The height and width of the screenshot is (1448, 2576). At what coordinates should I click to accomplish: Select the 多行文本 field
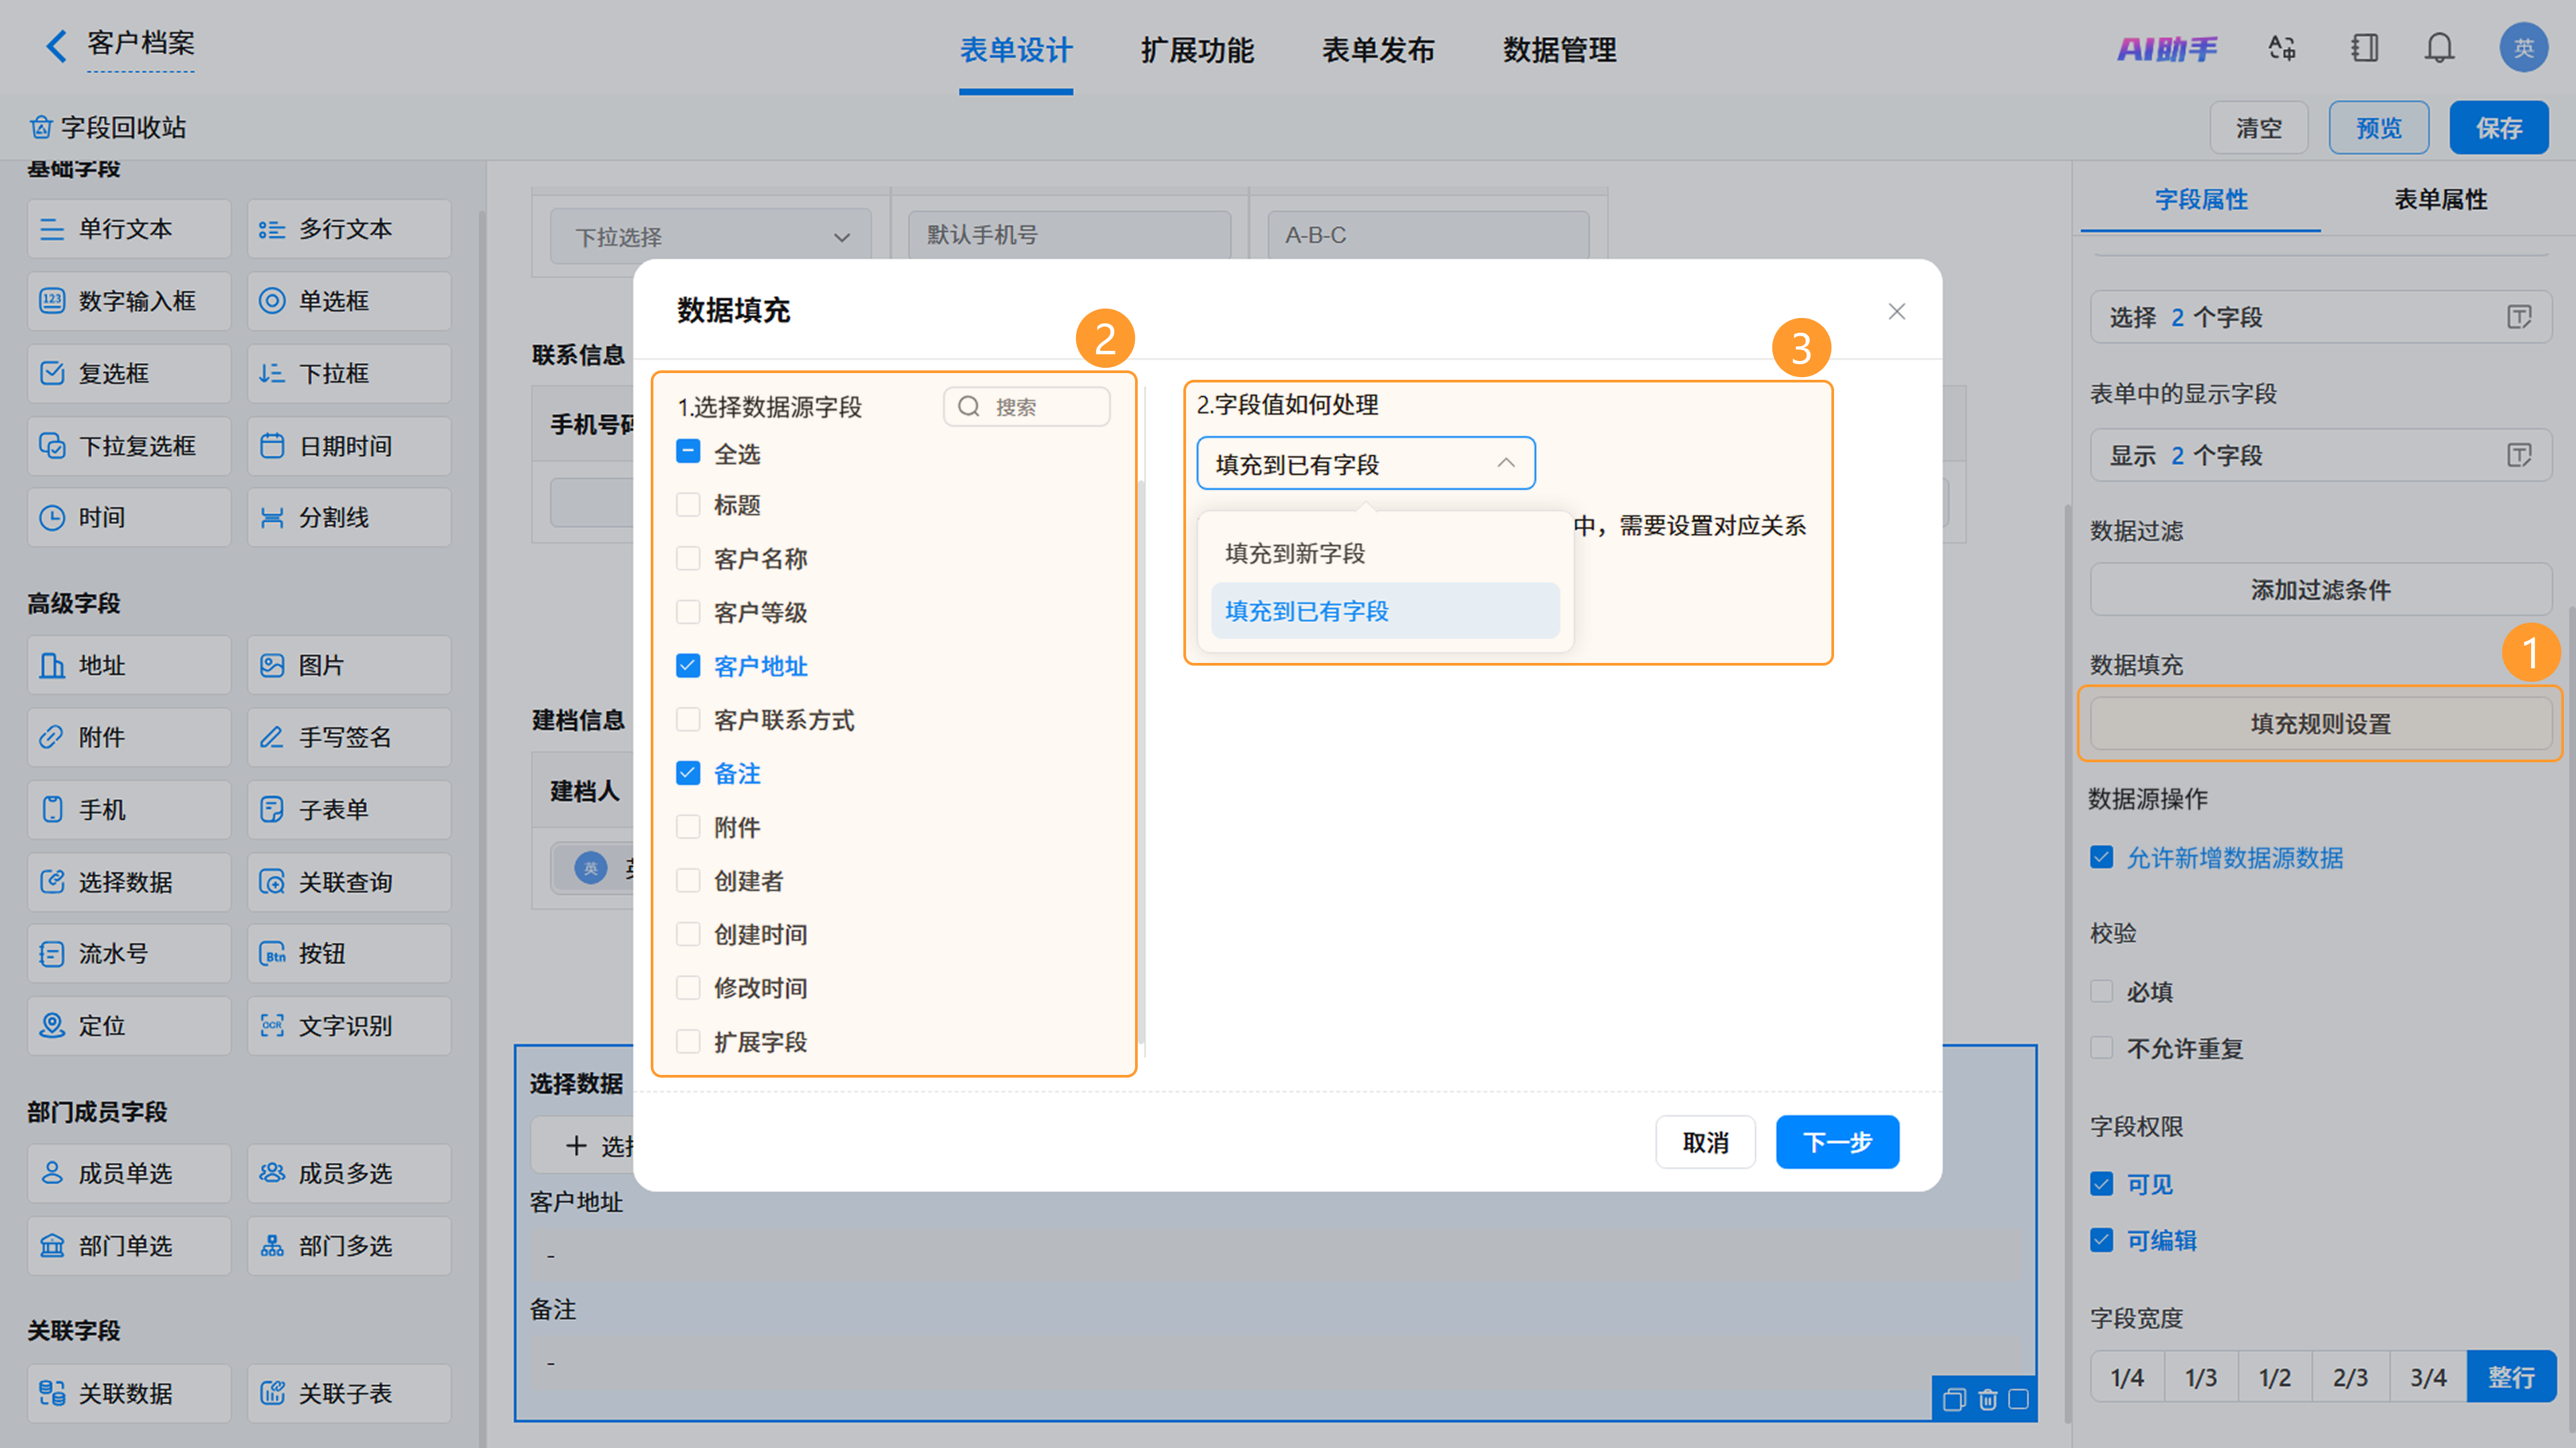pyautogui.click(x=349, y=229)
